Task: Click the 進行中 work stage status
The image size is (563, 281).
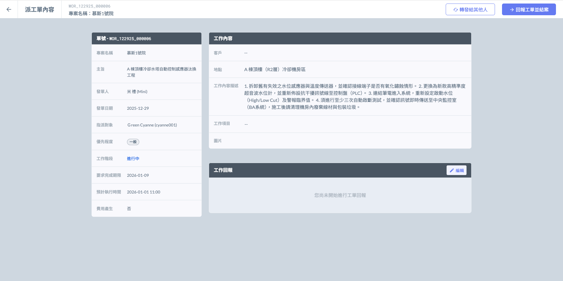Action: (133, 158)
